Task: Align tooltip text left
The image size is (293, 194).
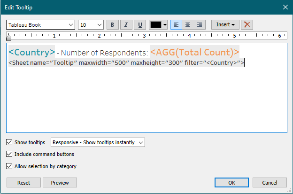Action: [x=175, y=25]
